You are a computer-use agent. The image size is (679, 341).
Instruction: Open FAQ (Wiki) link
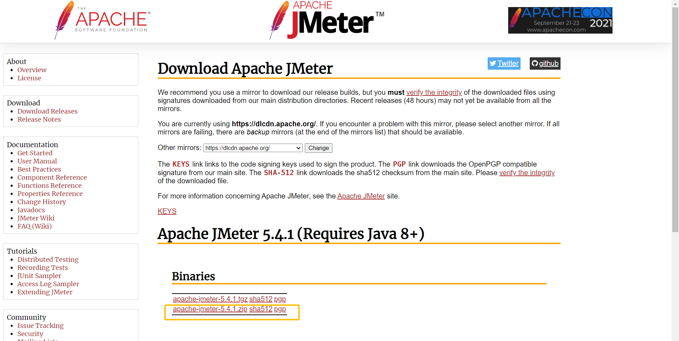click(35, 226)
